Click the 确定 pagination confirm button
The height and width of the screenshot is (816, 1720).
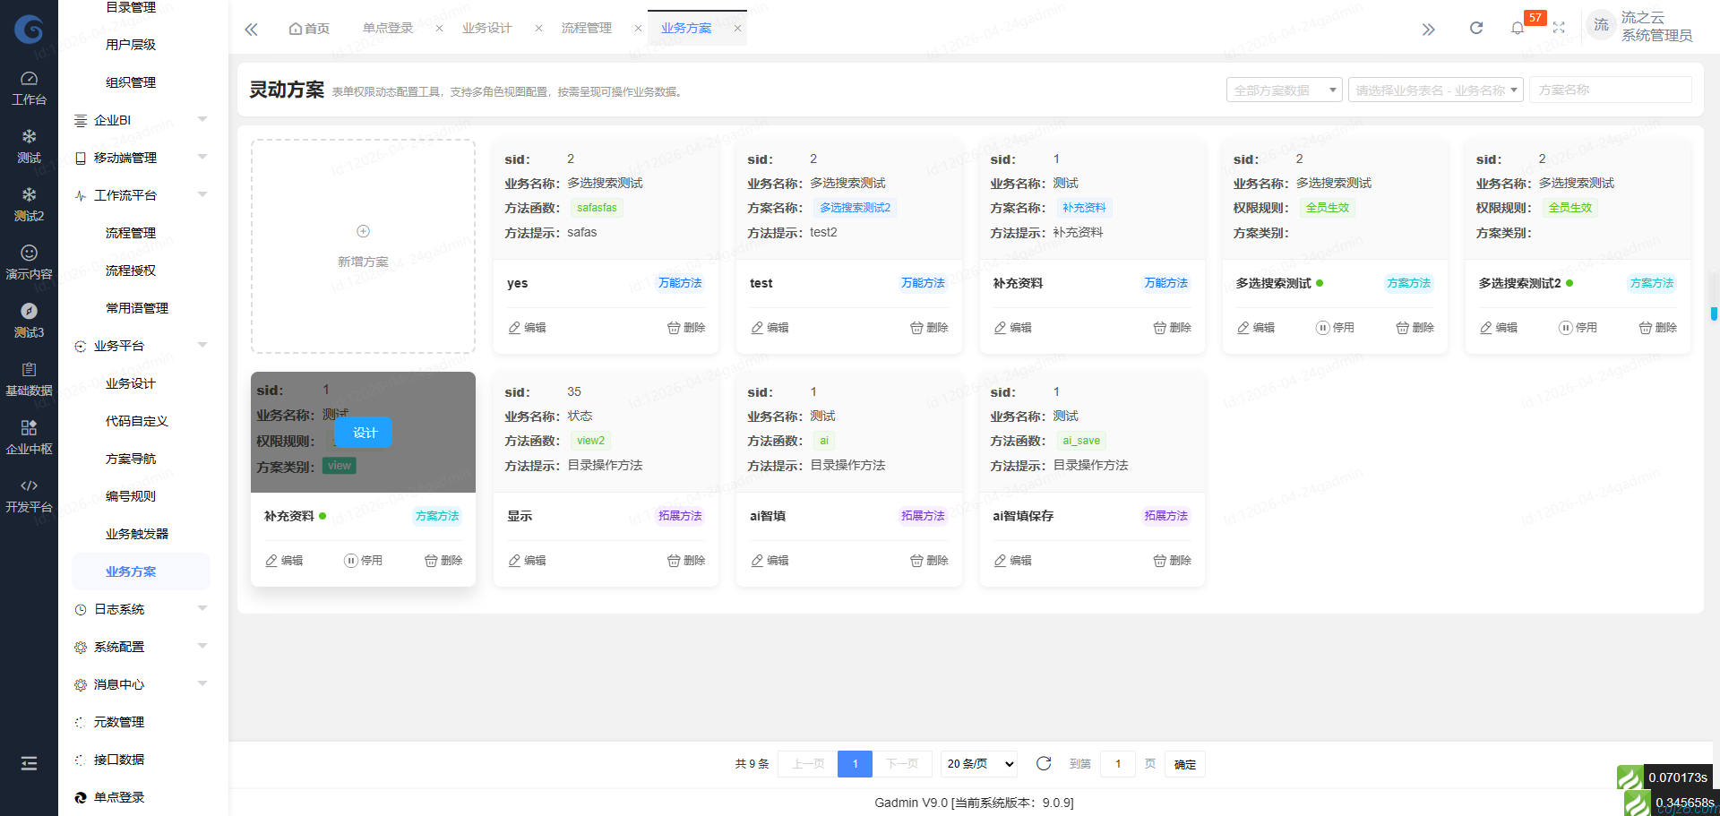click(1184, 764)
